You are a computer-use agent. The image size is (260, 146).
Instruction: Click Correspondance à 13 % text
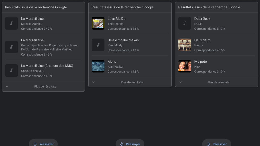123,50
